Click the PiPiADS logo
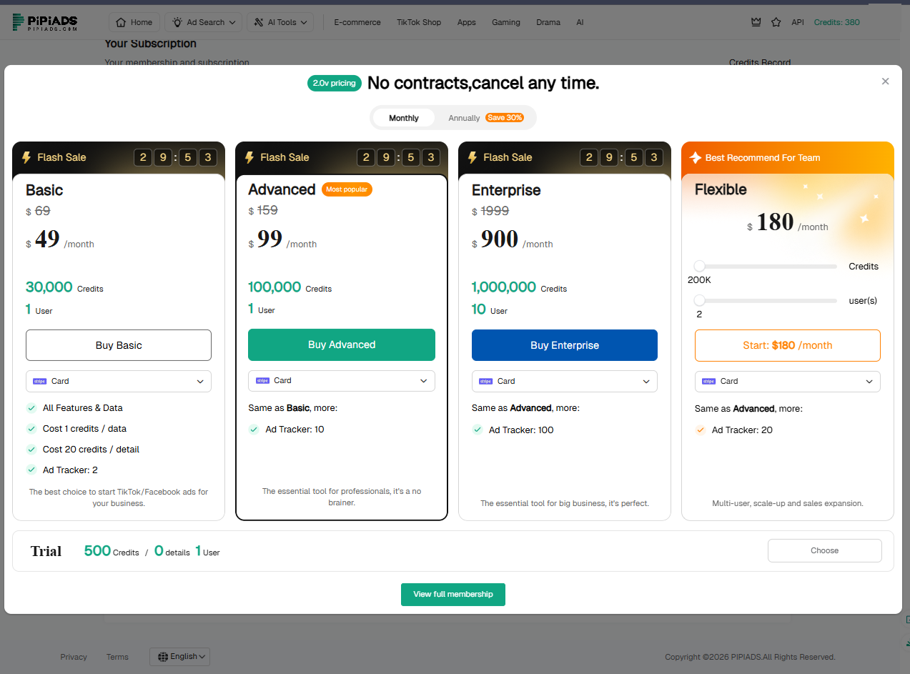The width and height of the screenshot is (910, 674). pyautogui.click(x=45, y=22)
